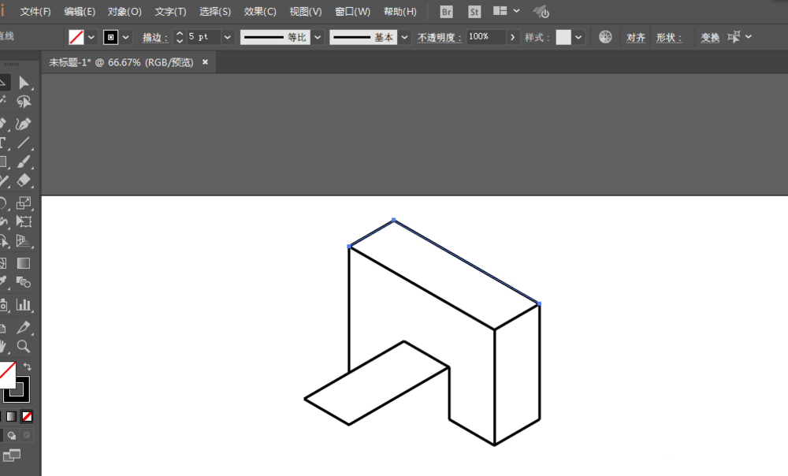This screenshot has width=788, height=476.
Task: Select the Perspective Grid tool
Action: click(23, 241)
